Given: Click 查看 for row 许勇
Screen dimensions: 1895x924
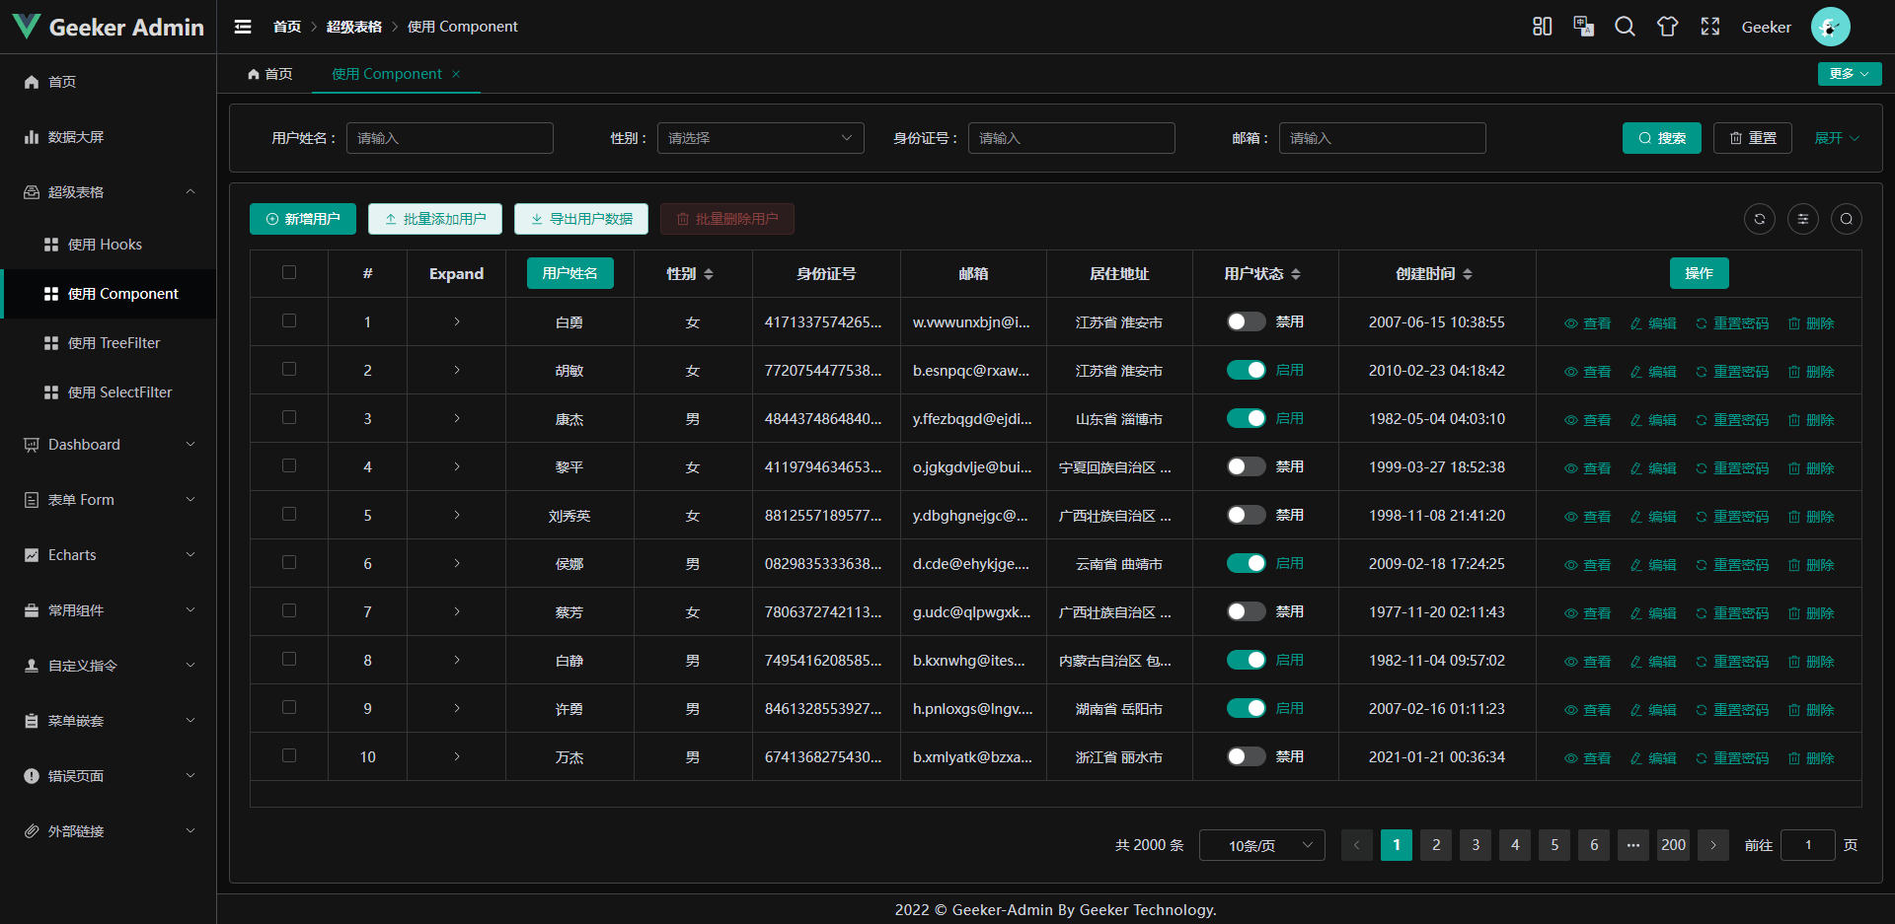Looking at the screenshot, I should tap(1587, 710).
